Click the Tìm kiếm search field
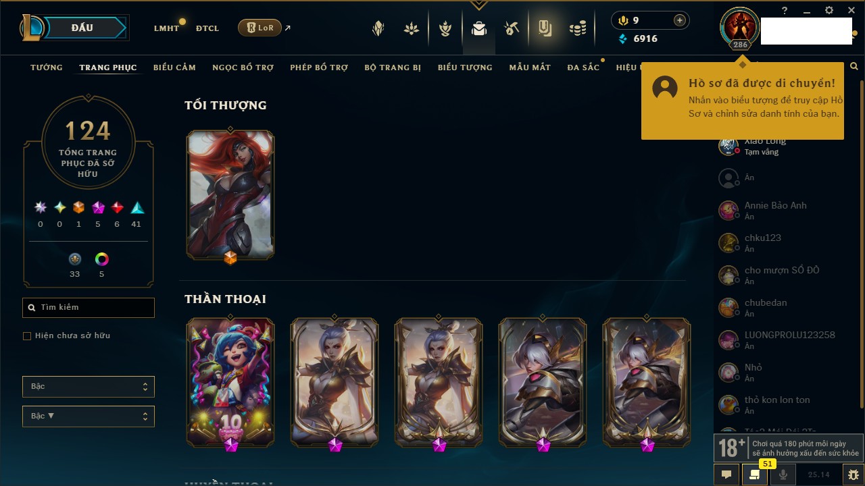 click(x=89, y=308)
